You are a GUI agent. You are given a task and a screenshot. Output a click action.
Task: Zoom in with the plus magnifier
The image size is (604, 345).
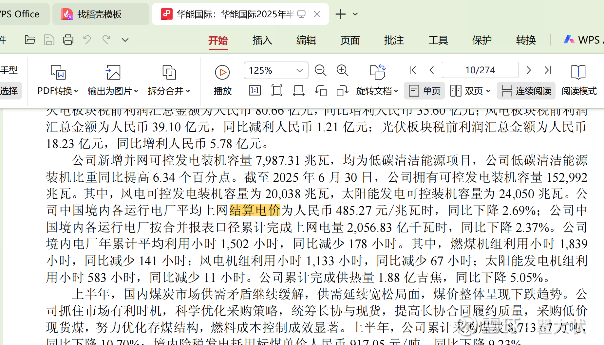pos(343,70)
